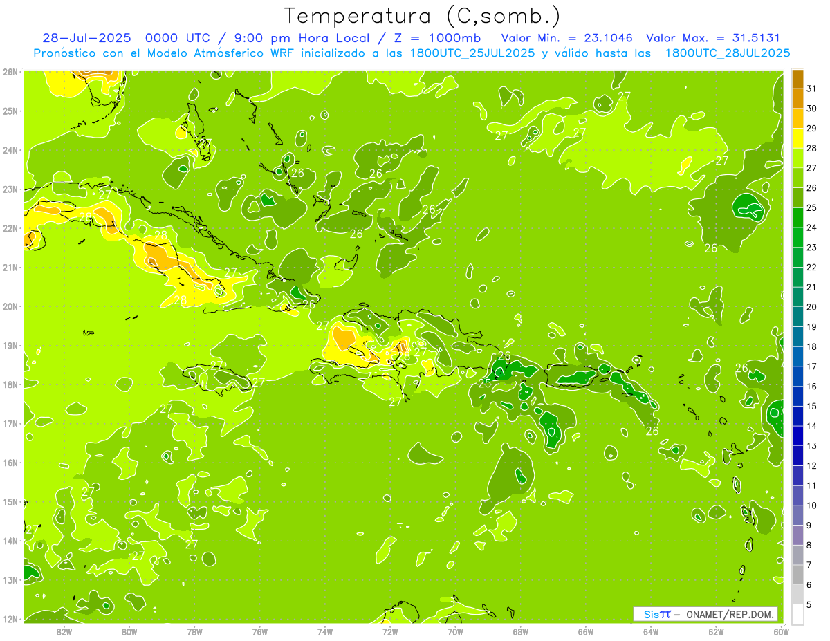Pick legend swatch between 10 and 11
Viewport: 830px width, 641px height.
coord(797,495)
